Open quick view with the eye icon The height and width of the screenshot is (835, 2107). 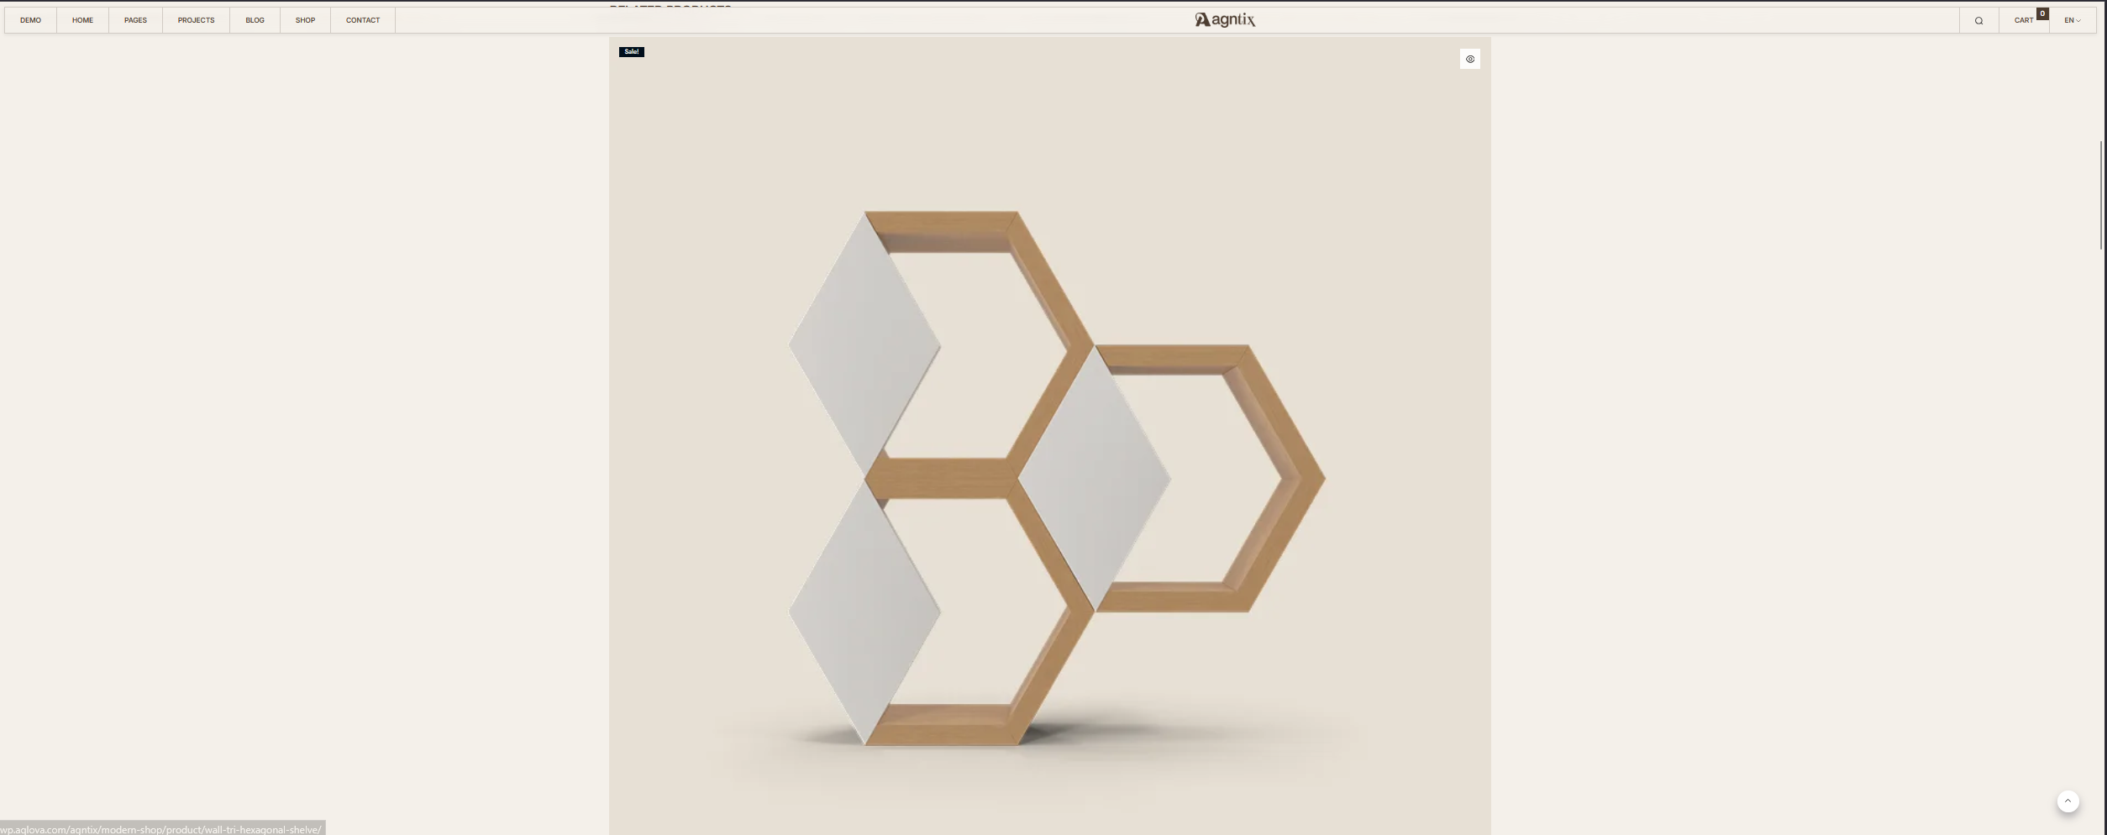click(x=1469, y=59)
